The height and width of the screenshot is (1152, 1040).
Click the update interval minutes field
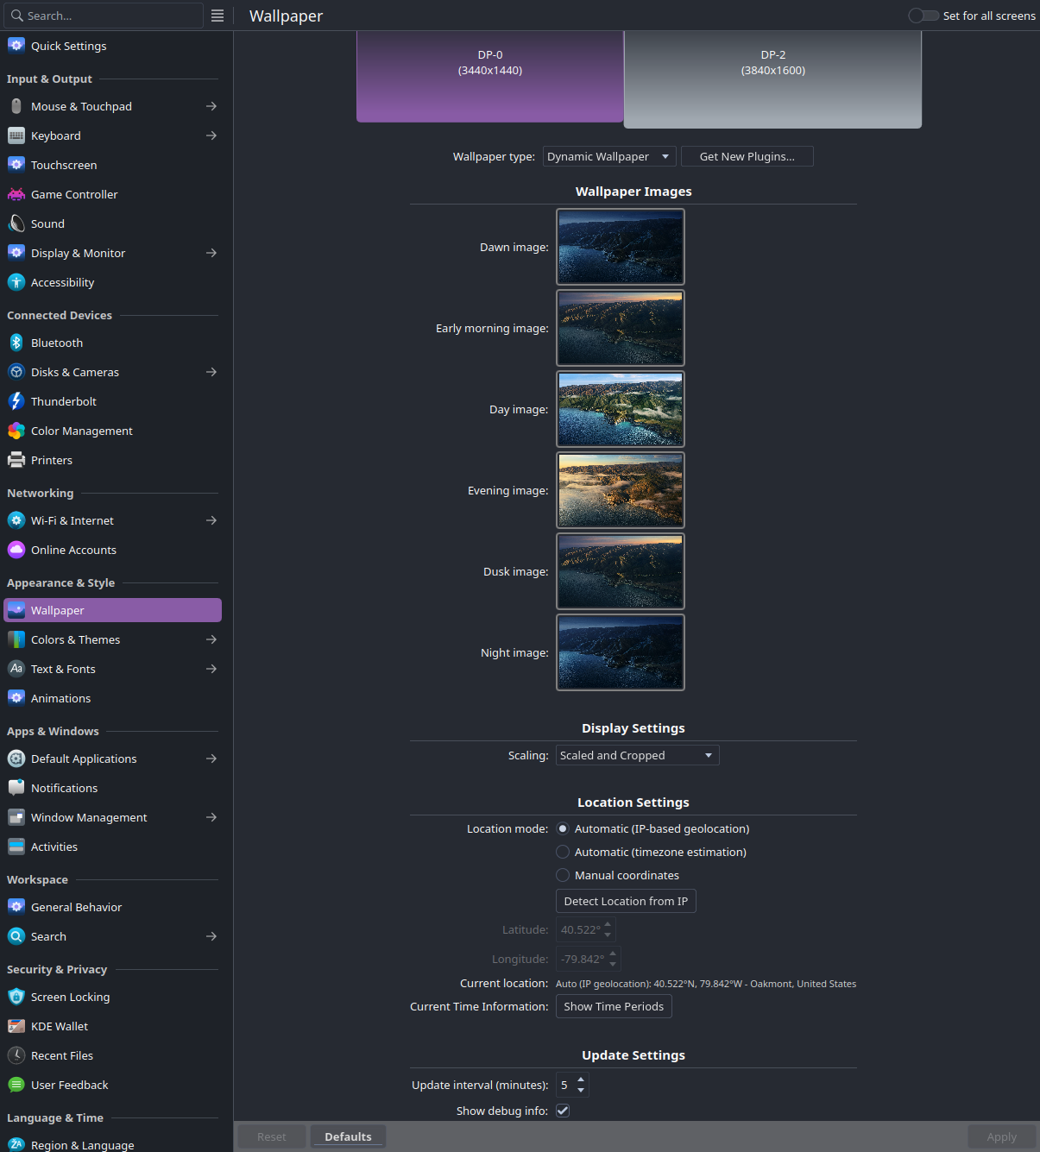click(565, 1085)
